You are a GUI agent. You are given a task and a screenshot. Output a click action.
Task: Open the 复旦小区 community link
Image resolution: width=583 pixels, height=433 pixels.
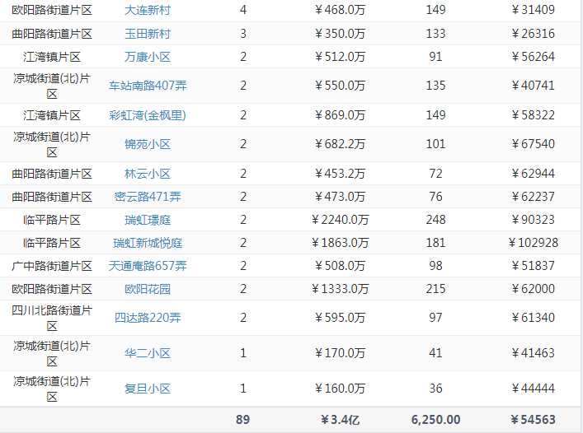(148, 389)
